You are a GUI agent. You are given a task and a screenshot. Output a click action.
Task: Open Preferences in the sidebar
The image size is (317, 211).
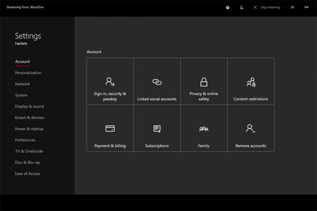[x=25, y=140]
